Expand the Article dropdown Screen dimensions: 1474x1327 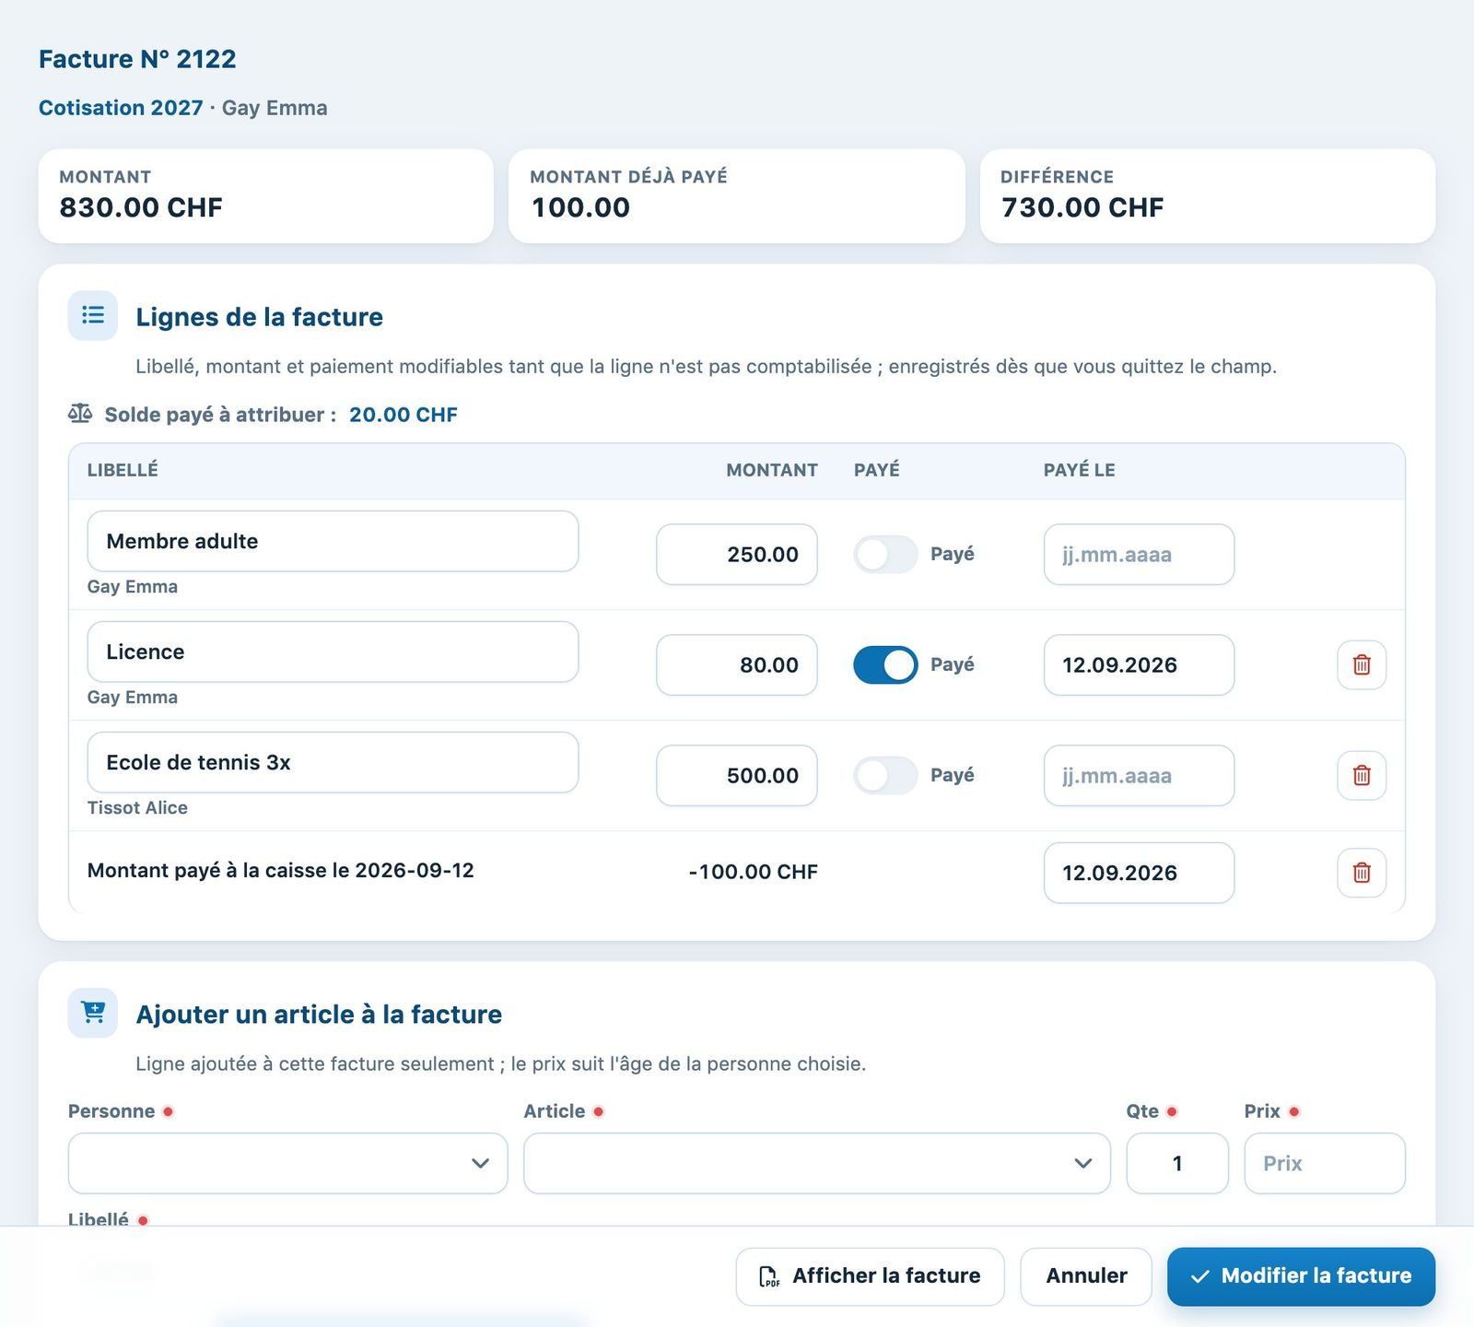click(x=817, y=1163)
